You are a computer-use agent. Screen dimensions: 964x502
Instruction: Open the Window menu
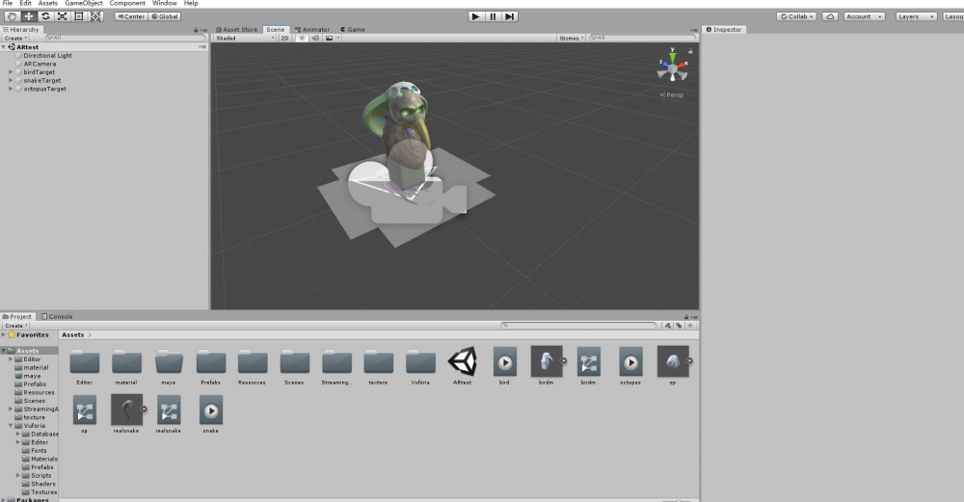pyautogui.click(x=164, y=3)
